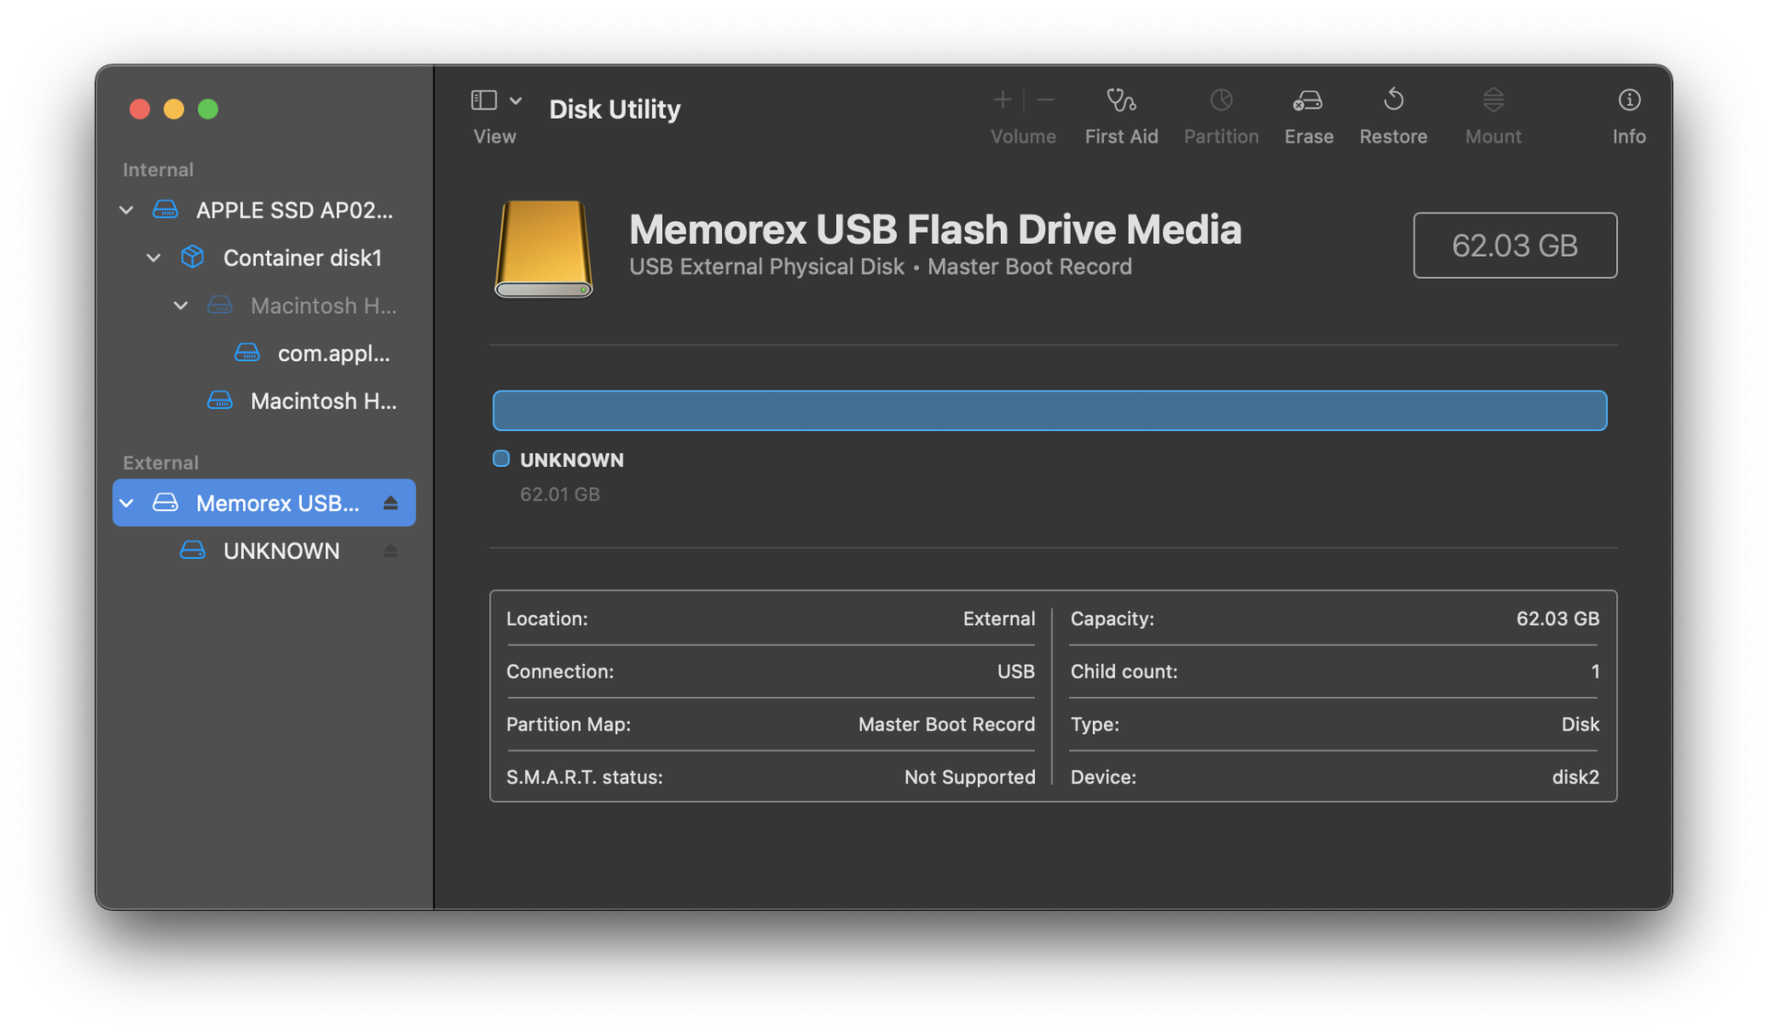Image resolution: width=1768 pixels, height=1036 pixels.
Task: Click the 62.01 GB size under UNKNOWN
Action: pos(560,495)
